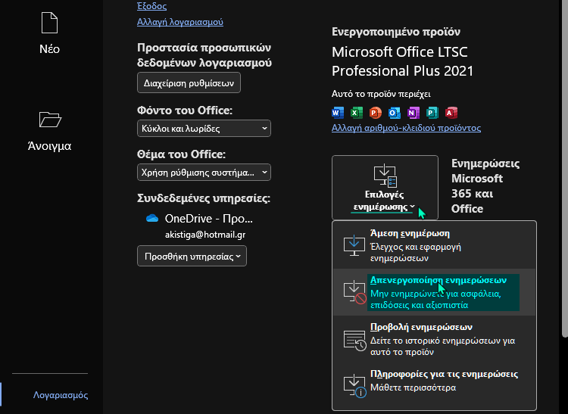Click Αλλαγή αριθμού-κλειδιού προϊόντος link

(x=406, y=128)
